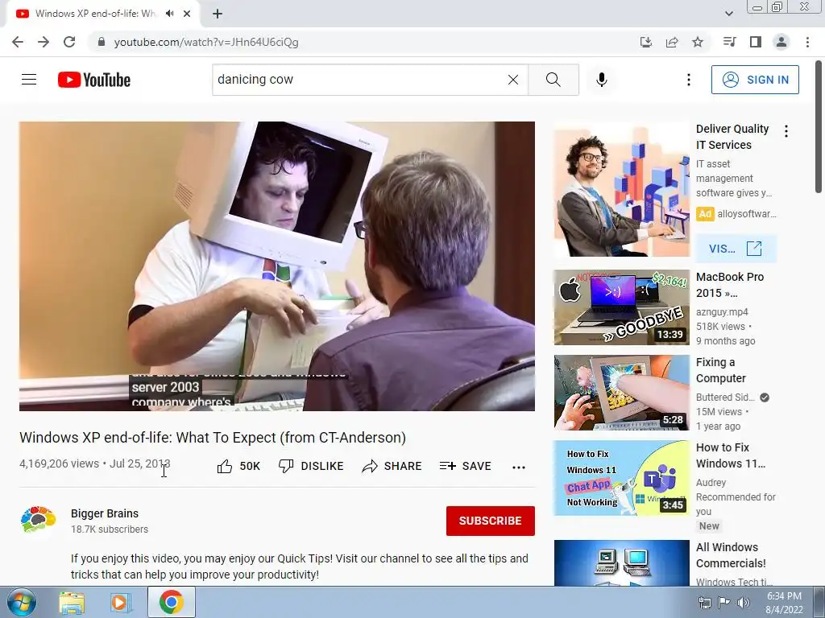825x618 pixels.
Task: Click the address bar URL
Action: (206, 42)
